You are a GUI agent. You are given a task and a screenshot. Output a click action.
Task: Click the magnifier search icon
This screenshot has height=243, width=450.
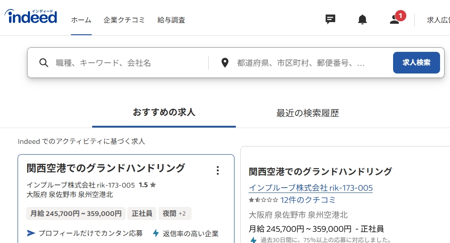tap(44, 63)
